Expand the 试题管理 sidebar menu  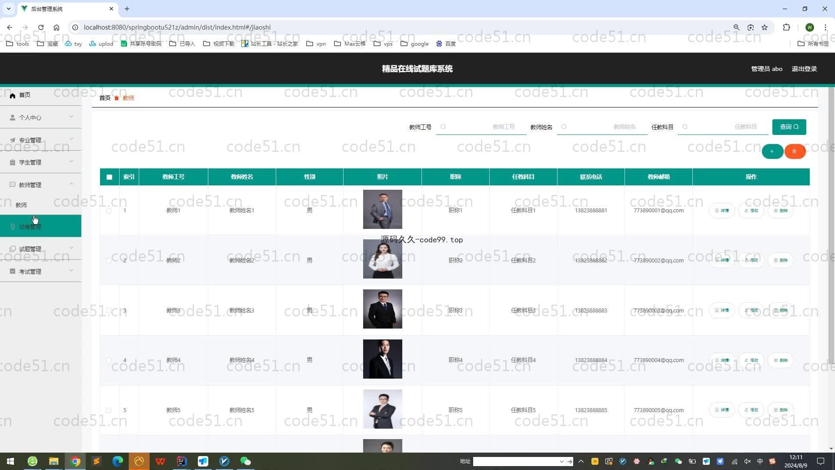click(x=40, y=249)
